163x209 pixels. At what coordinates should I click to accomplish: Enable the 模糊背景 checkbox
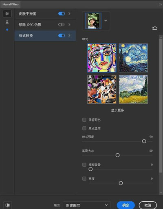(x=84, y=165)
